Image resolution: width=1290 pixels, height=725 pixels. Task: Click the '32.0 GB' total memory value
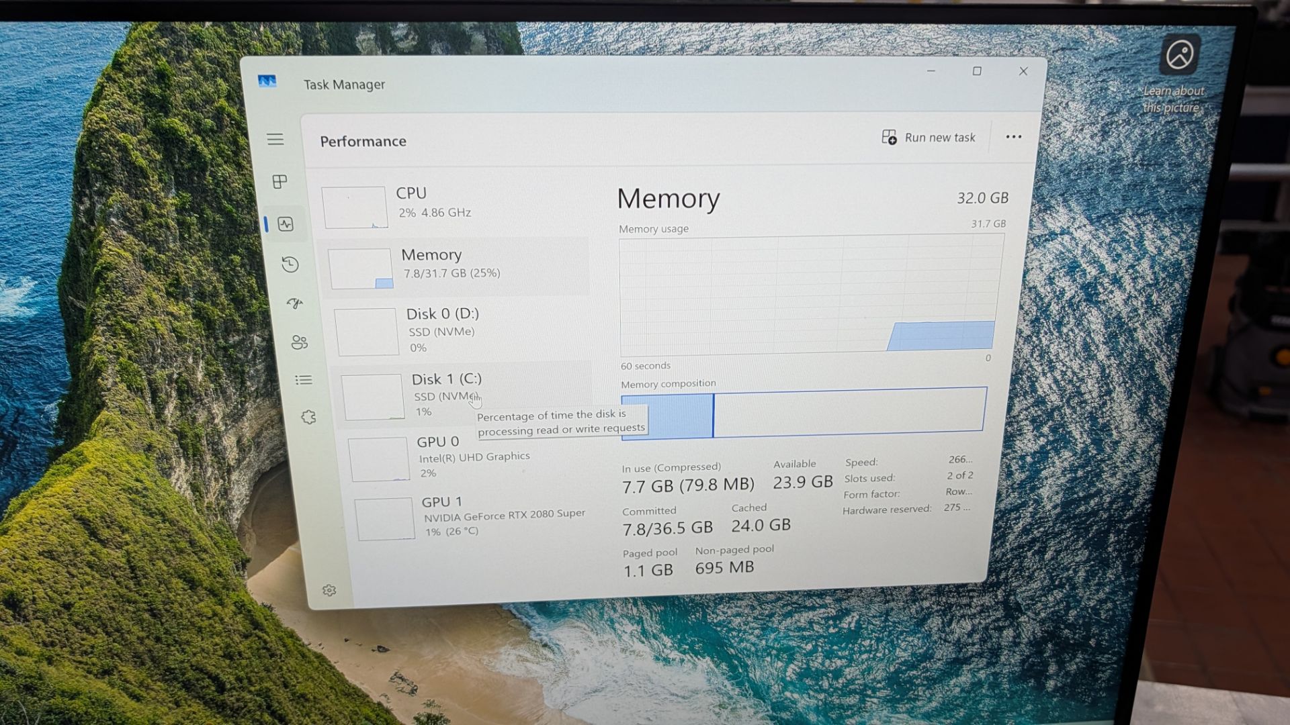point(983,198)
